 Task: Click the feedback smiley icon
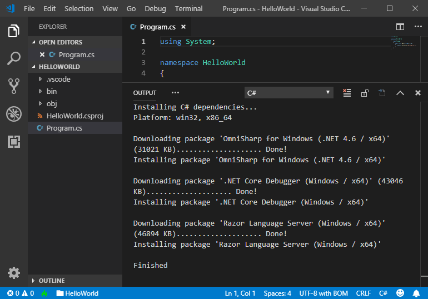tap(400, 293)
